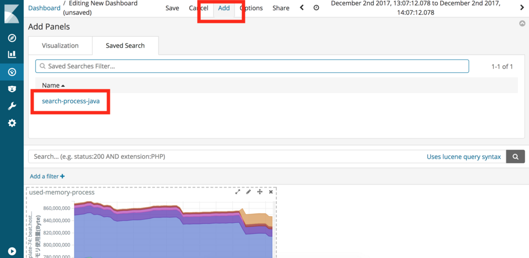Open the Share menu item
Image resolution: width=529 pixels, height=258 pixels.
click(x=281, y=8)
